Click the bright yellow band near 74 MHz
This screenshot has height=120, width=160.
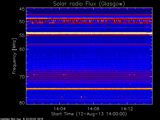pos(89,89)
